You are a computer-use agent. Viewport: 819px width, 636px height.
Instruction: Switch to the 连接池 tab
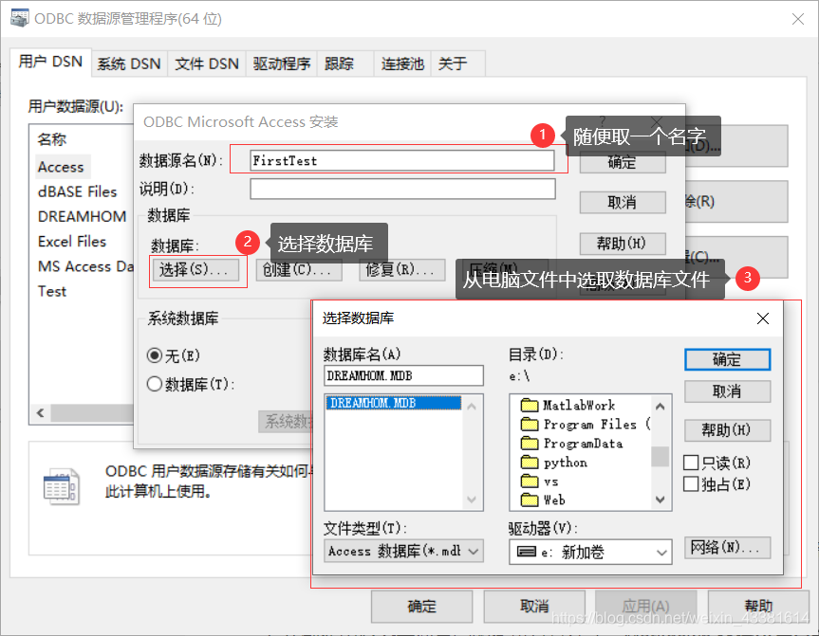(402, 64)
